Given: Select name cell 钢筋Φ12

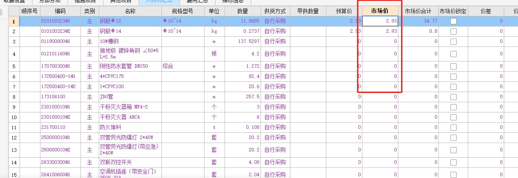Looking at the screenshot, I should (130, 21).
